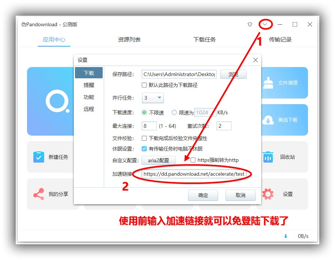The height and width of the screenshot is (260, 335).
Task: Click the 确定 button
Action: pos(203,195)
